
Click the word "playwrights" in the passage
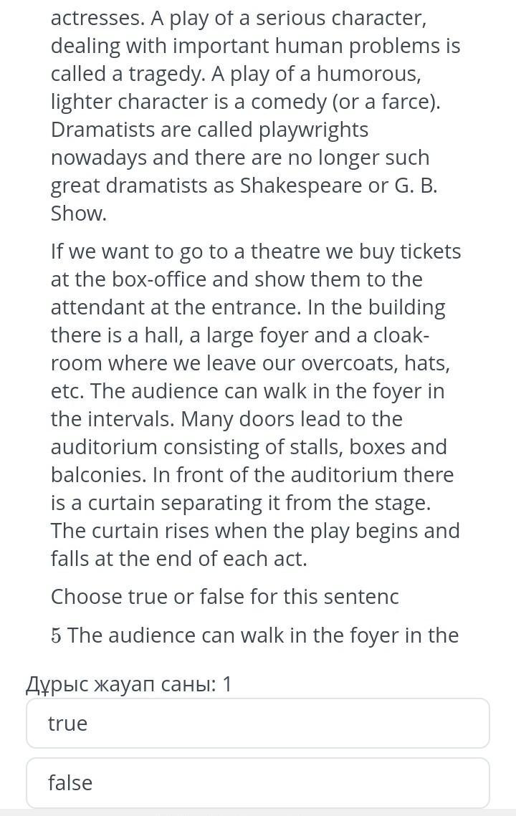point(313,130)
